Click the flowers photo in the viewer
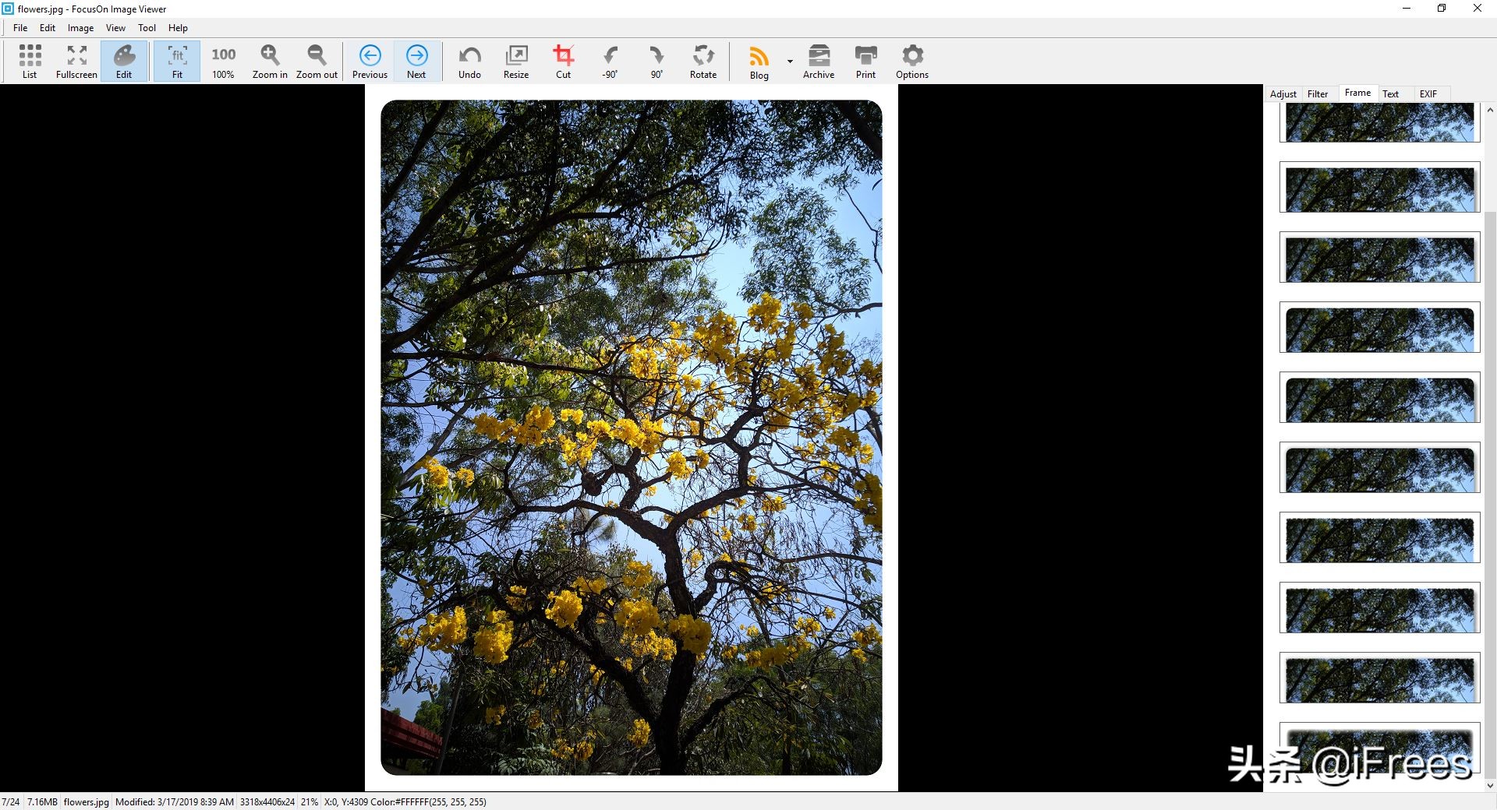Viewport: 1497px width, 810px height. coord(632,438)
